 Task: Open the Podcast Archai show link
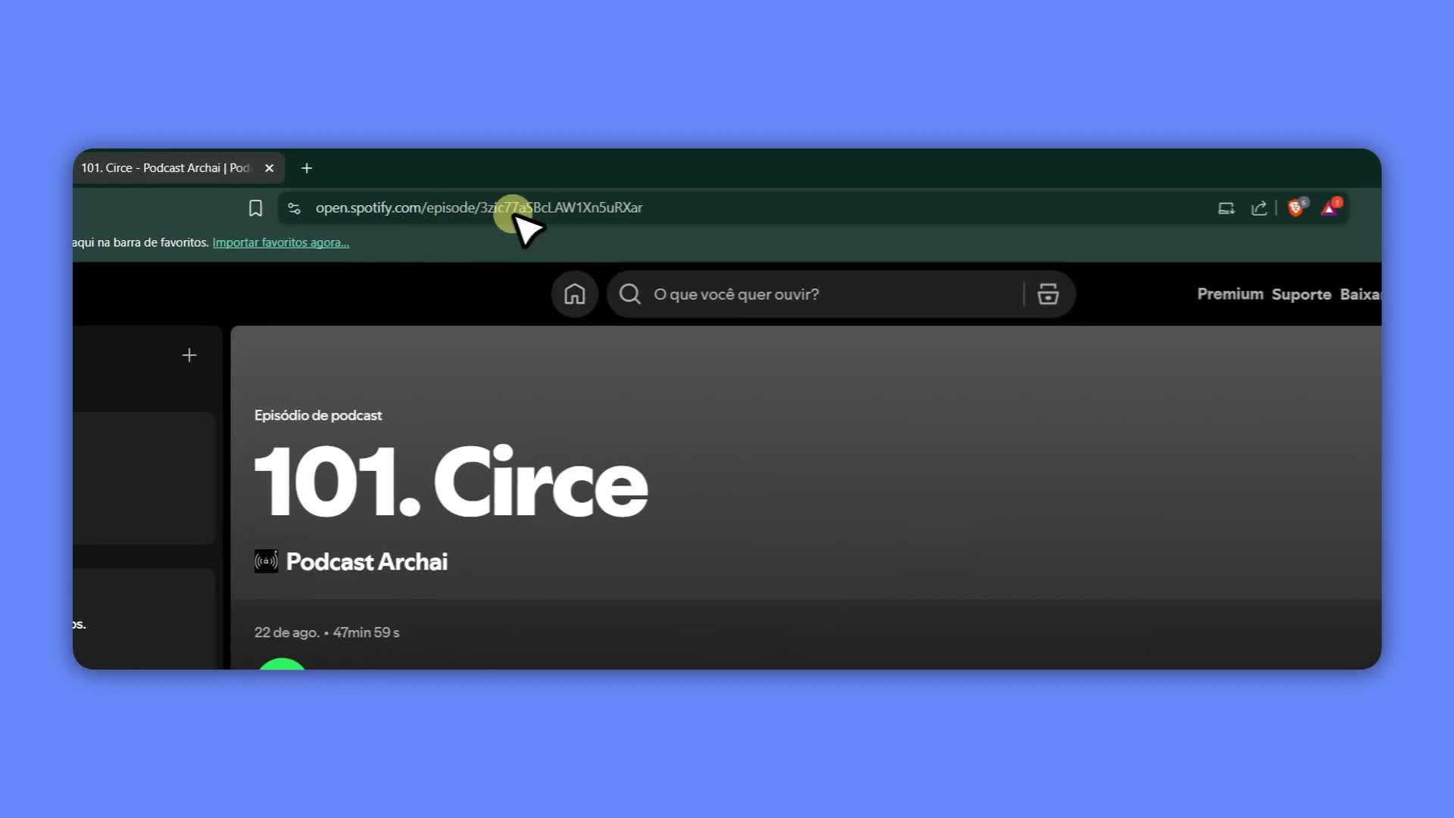coord(367,561)
